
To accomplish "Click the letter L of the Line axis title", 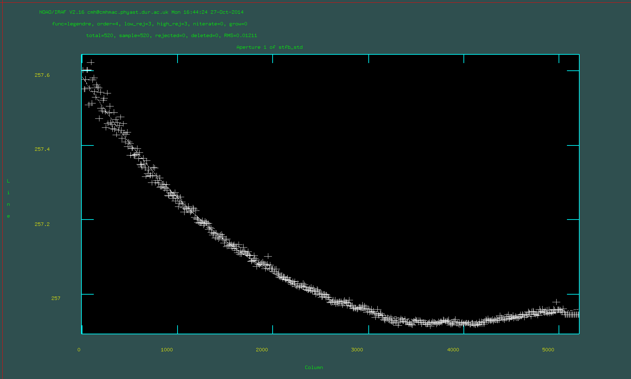I will click(x=8, y=181).
